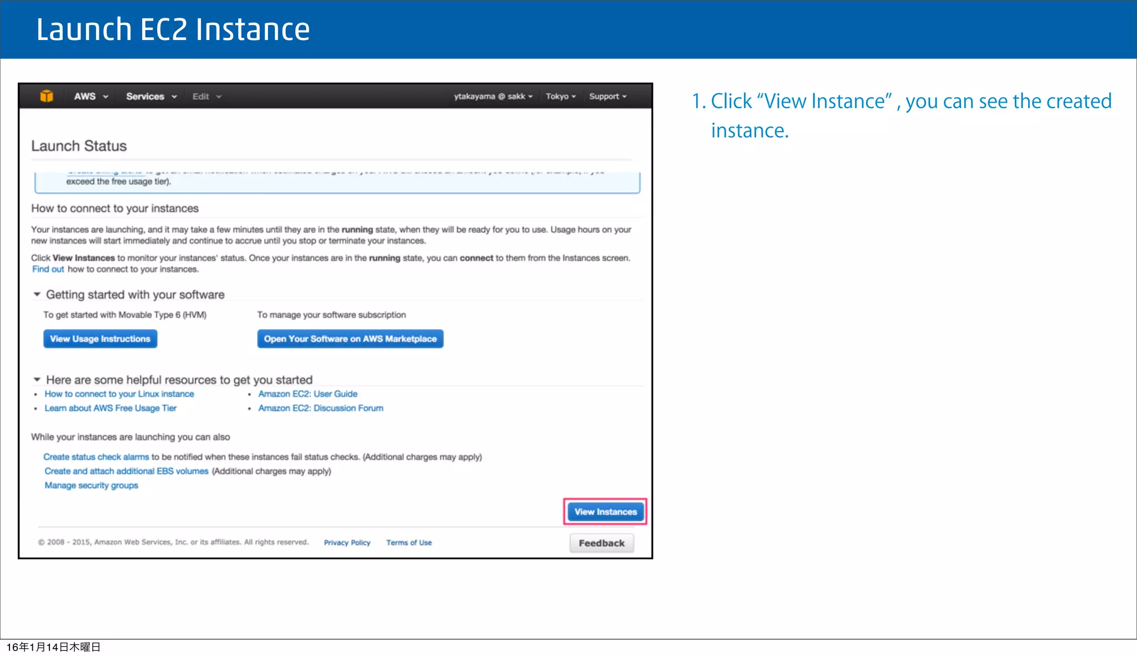Open Amazon EC2: User Guide link
Screen dimensions: 1137x657
pyautogui.click(x=308, y=394)
